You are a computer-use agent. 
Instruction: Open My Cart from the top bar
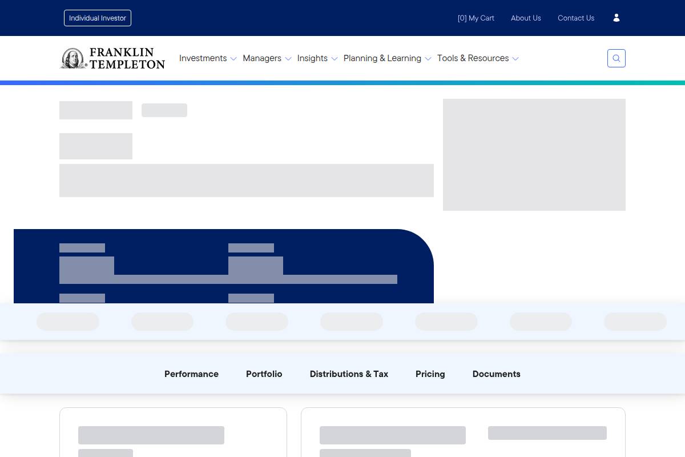pyautogui.click(x=476, y=18)
